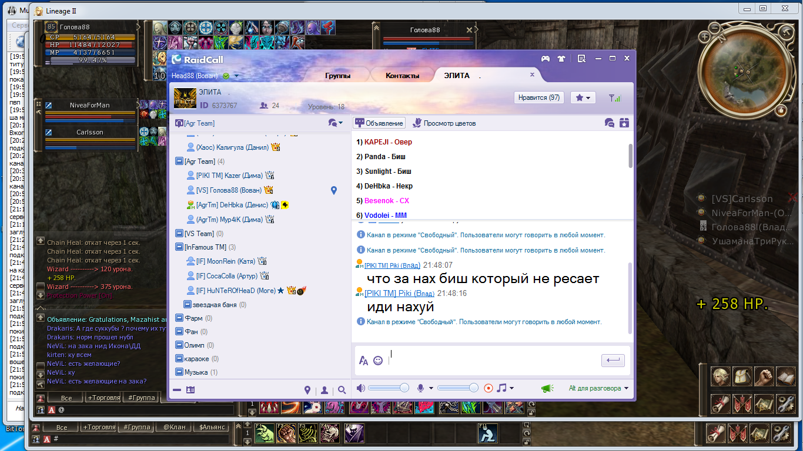Open the font formatting icon in chat input
Screen dimensions: 803x451
tap(363, 361)
